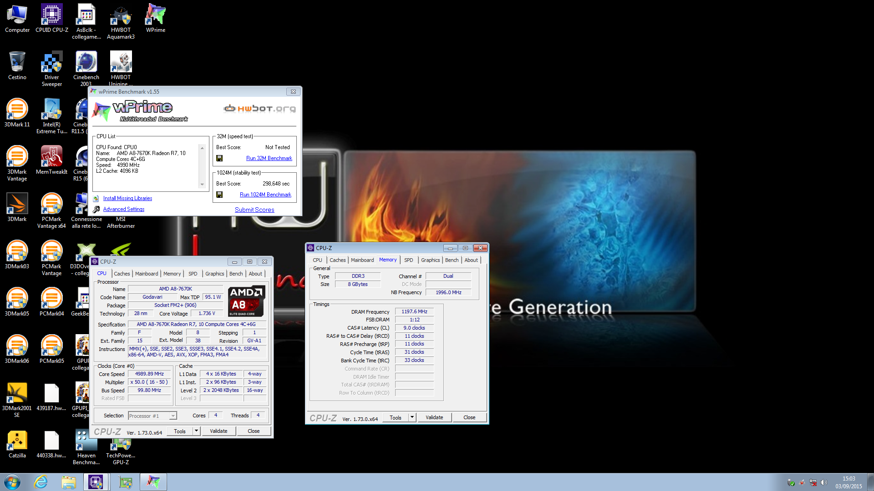This screenshot has width=874, height=491.
Task: Open the 439187.hw file on the desktop
Action: point(52,397)
